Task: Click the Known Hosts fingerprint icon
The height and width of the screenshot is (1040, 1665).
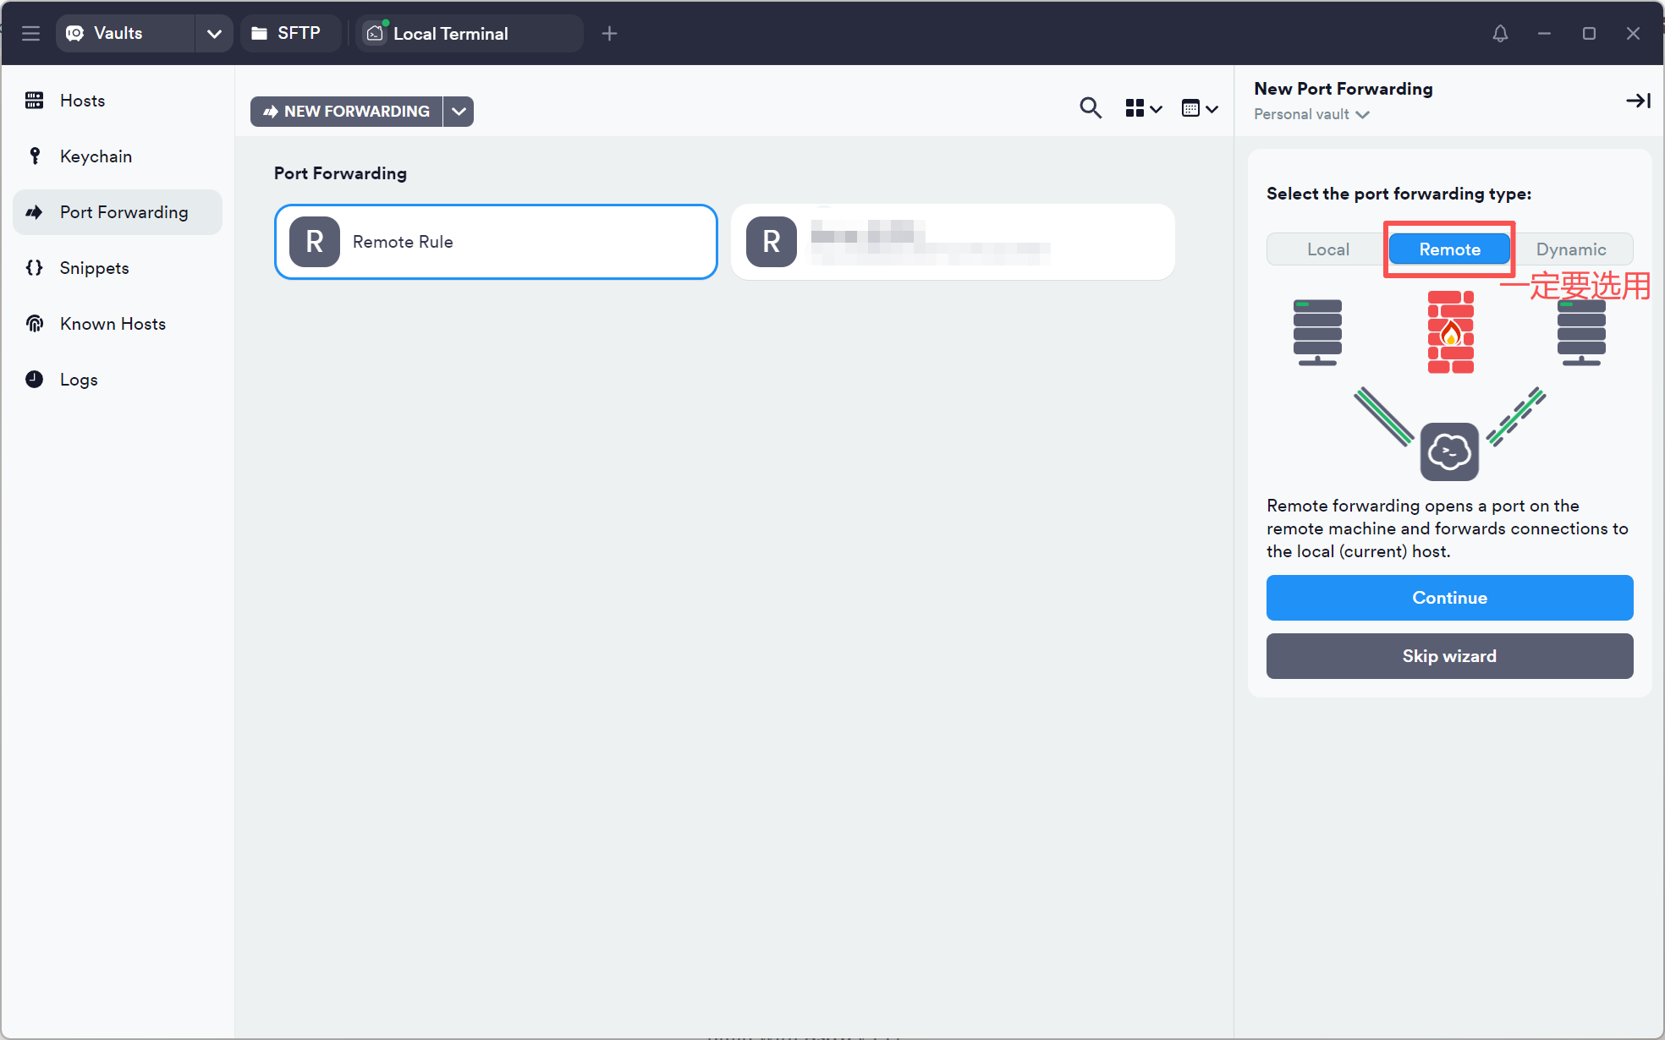Action: 35,324
